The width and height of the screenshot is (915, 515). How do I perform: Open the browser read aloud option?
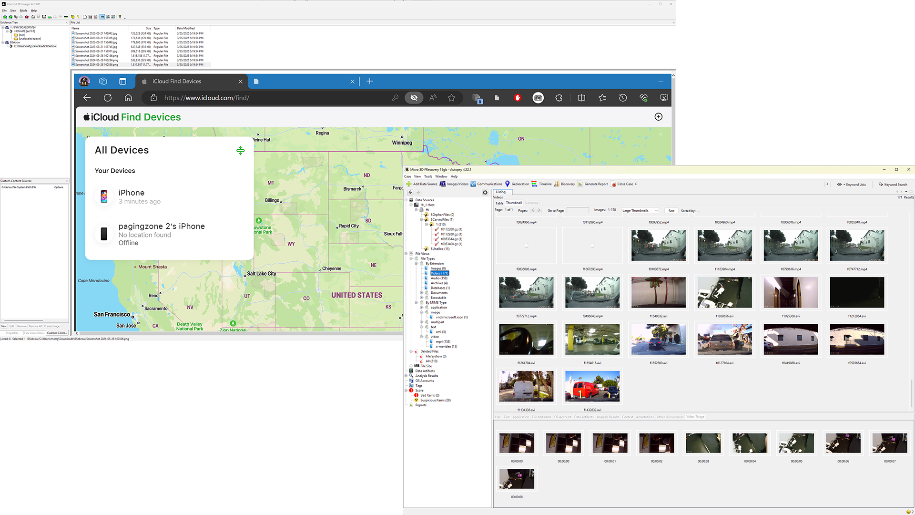433,98
